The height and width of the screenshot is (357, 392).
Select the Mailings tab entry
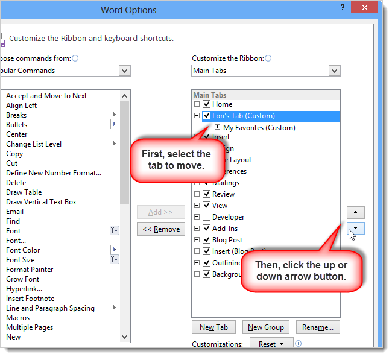click(x=226, y=183)
